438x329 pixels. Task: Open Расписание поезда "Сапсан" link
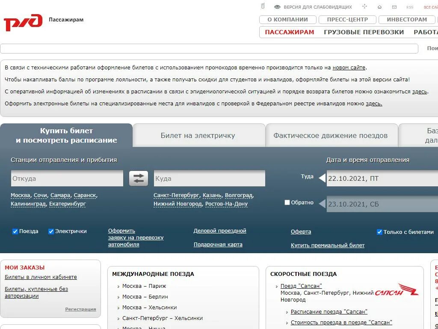[x=329, y=312]
